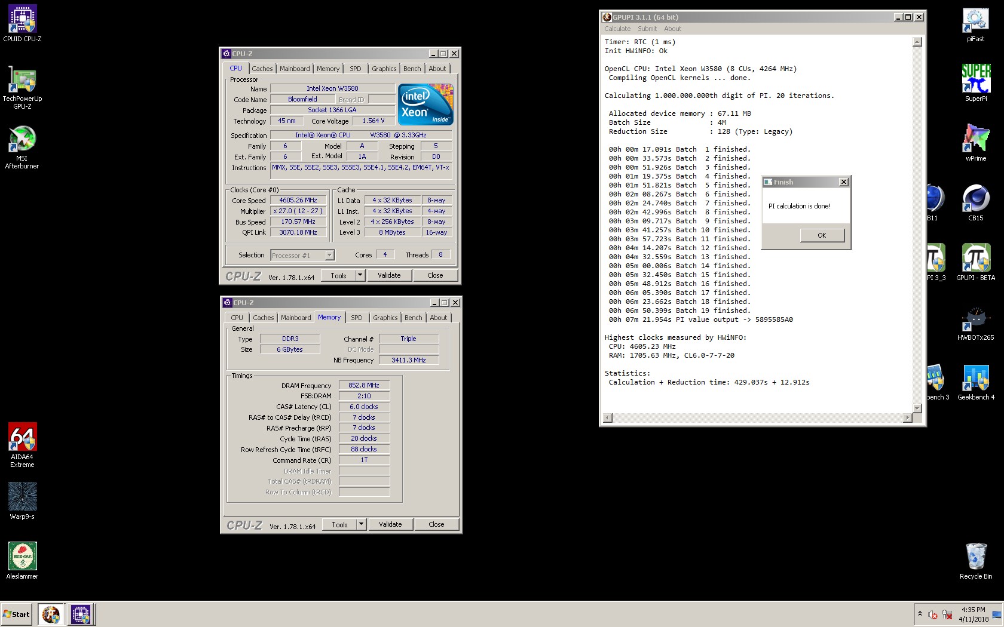1004x627 pixels.
Task: Click Close button in bottom CPU-Z window
Action: point(436,524)
